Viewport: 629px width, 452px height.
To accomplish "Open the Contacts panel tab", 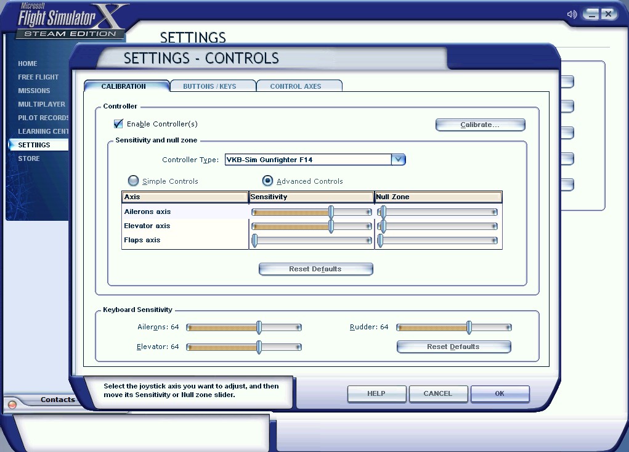I will click(x=58, y=400).
